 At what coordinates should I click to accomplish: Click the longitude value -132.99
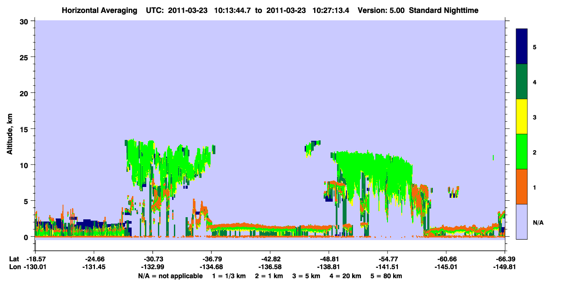152,267
